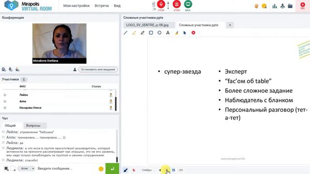
Task: Open the Вид menu
Action: (117, 6)
